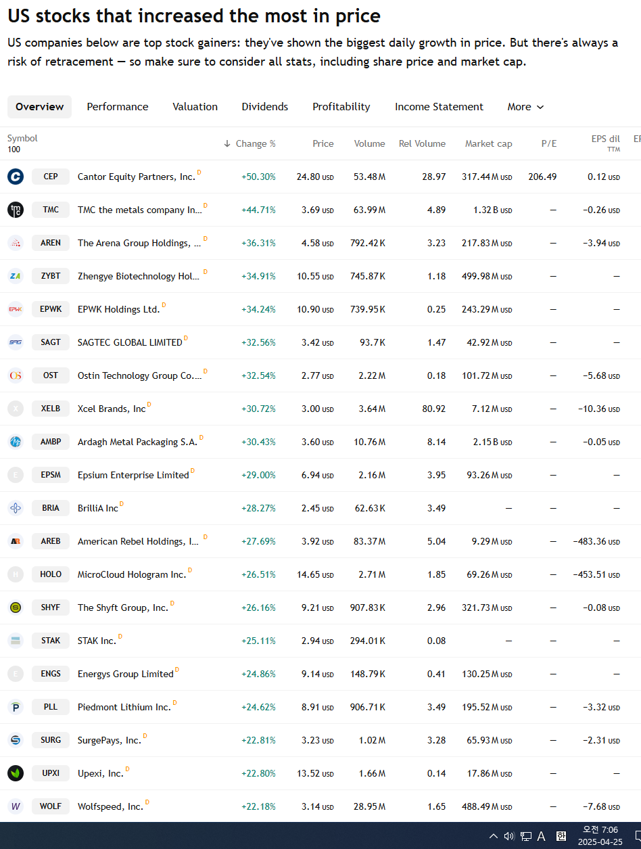Sort by the Volume column header
The width and height of the screenshot is (641, 849).
pos(369,143)
